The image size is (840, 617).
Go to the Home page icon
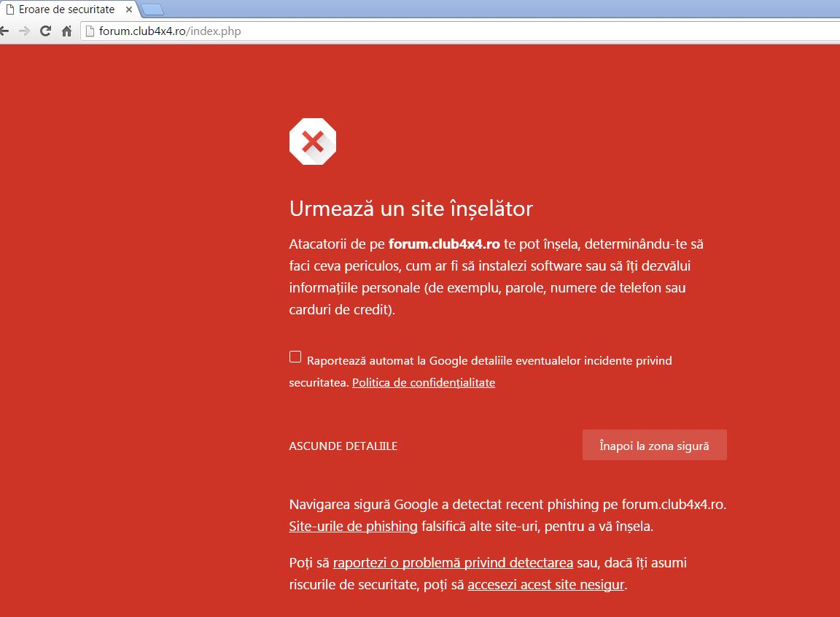(66, 31)
